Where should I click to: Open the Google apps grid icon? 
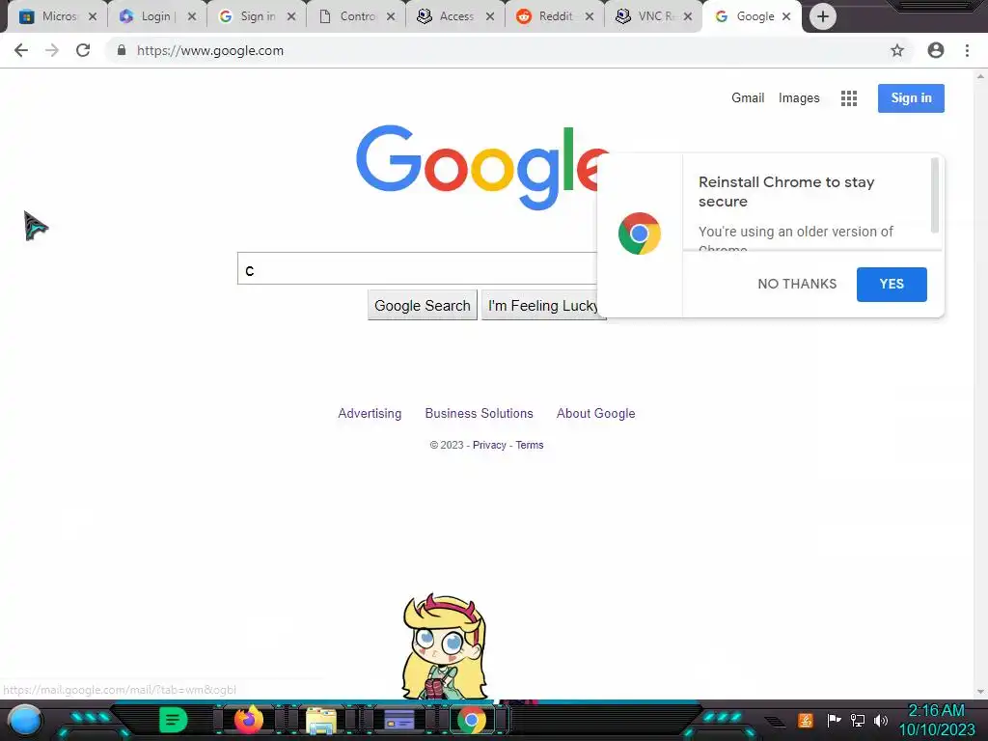pyautogui.click(x=849, y=97)
